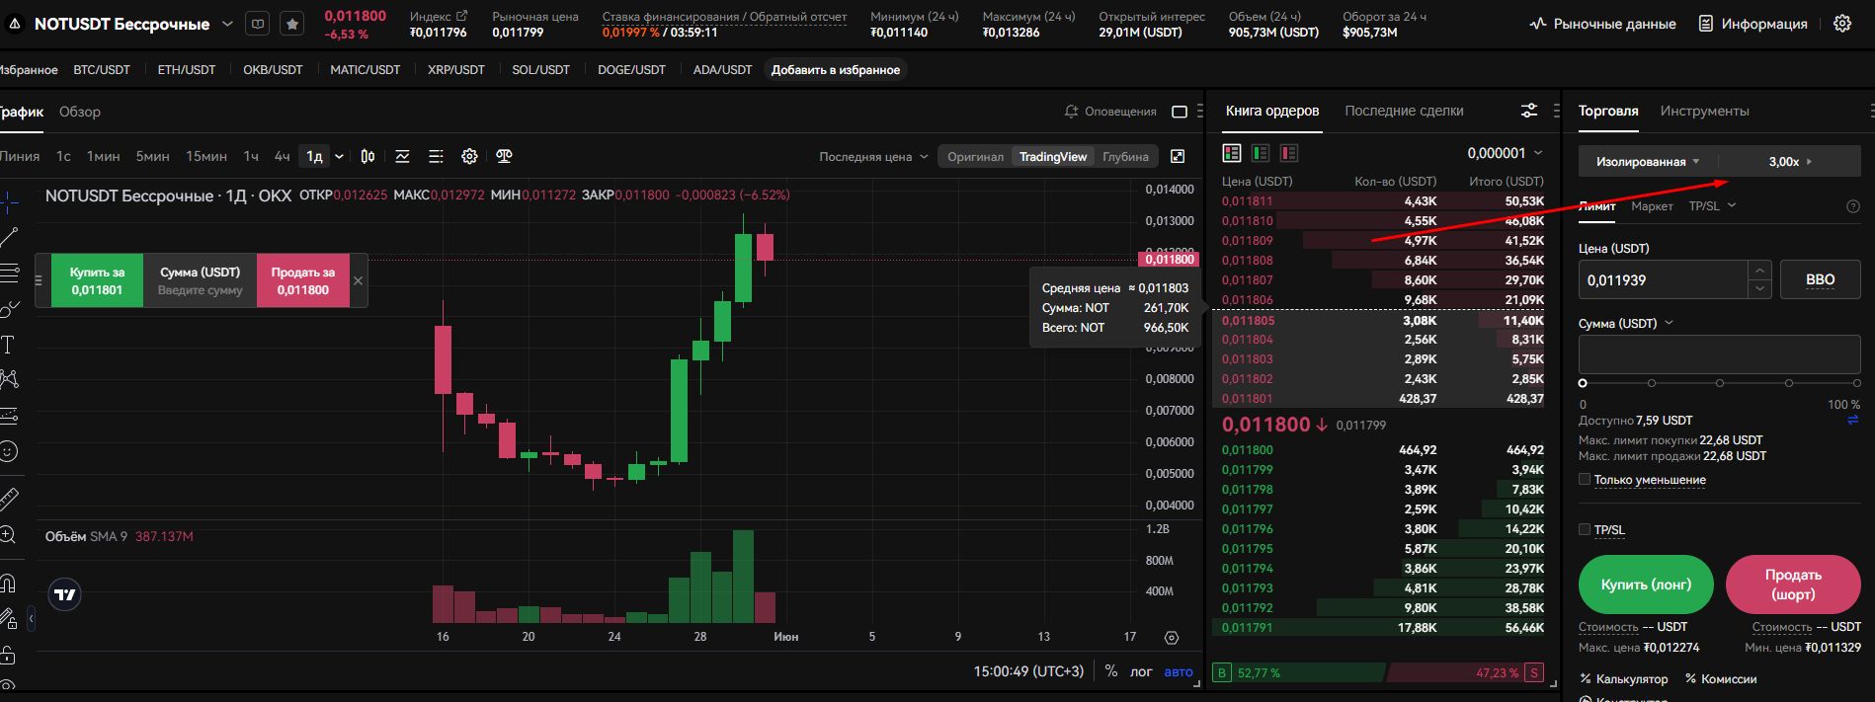This screenshot has height=702, width=1875.
Task: Switch chart view to Оригинал
Action: [x=975, y=157]
